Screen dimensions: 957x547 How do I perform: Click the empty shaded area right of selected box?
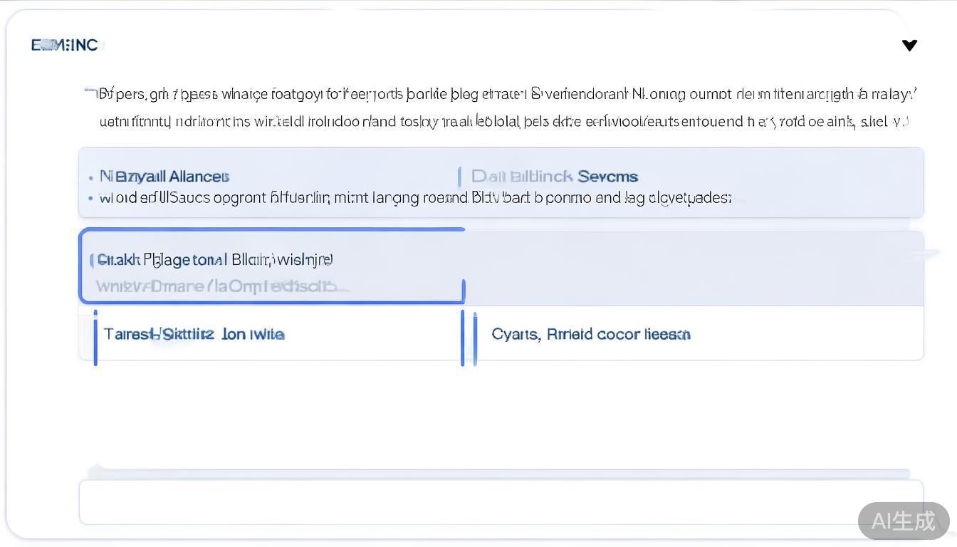point(694,269)
